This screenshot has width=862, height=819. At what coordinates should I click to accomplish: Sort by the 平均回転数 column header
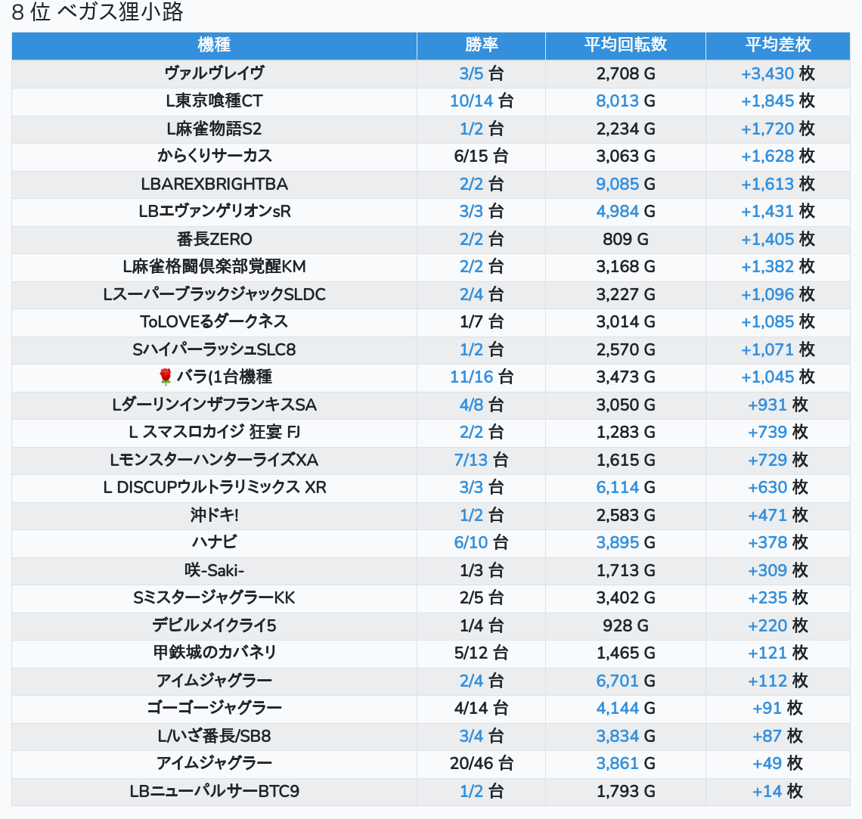tap(625, 45)
